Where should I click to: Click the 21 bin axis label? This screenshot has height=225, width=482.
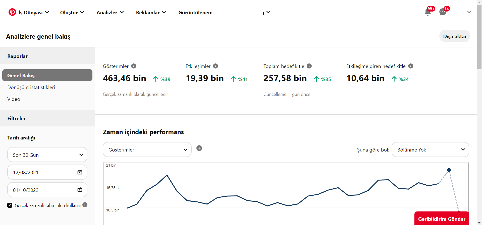(x=111, y=165)
